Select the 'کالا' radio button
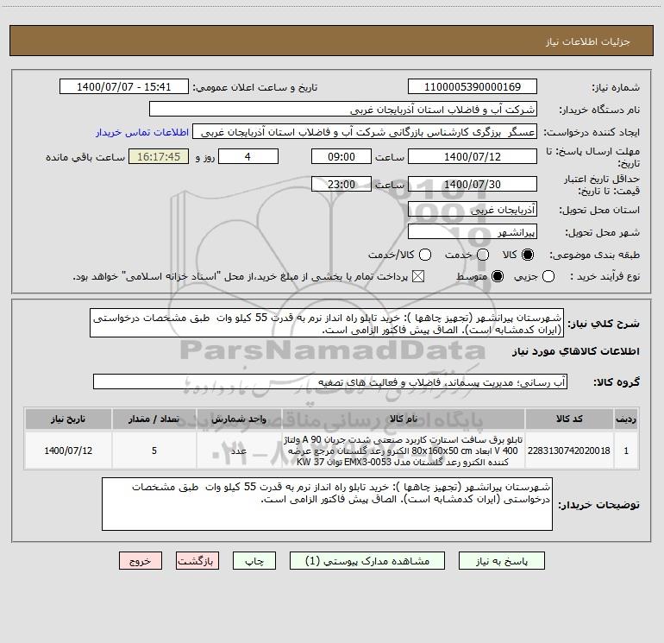Screen dimensions: 664x643 point(528,255)
